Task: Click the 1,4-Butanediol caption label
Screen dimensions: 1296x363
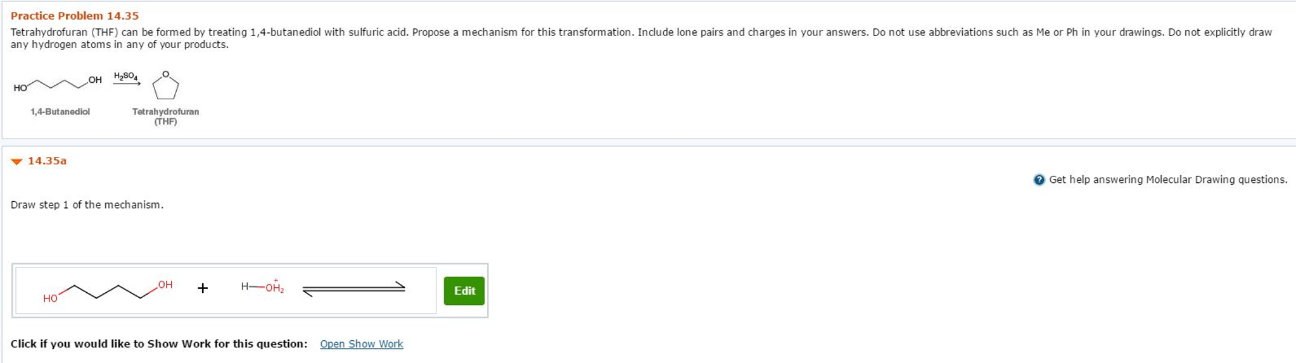Action: (x=60, y=112)
